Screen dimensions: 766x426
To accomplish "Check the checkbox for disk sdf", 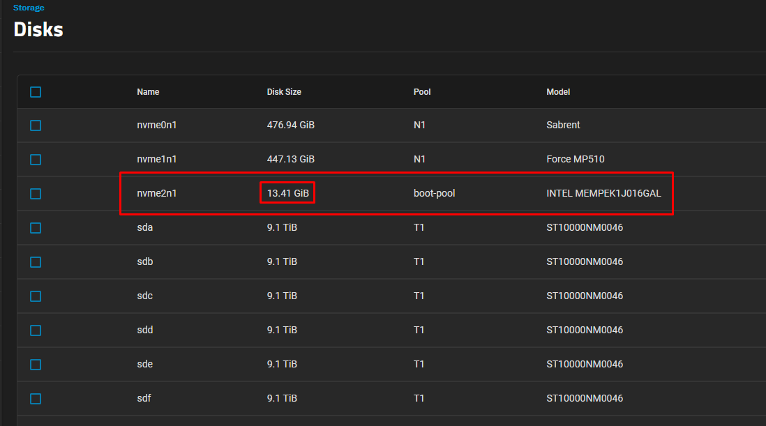I will point(36,398).
